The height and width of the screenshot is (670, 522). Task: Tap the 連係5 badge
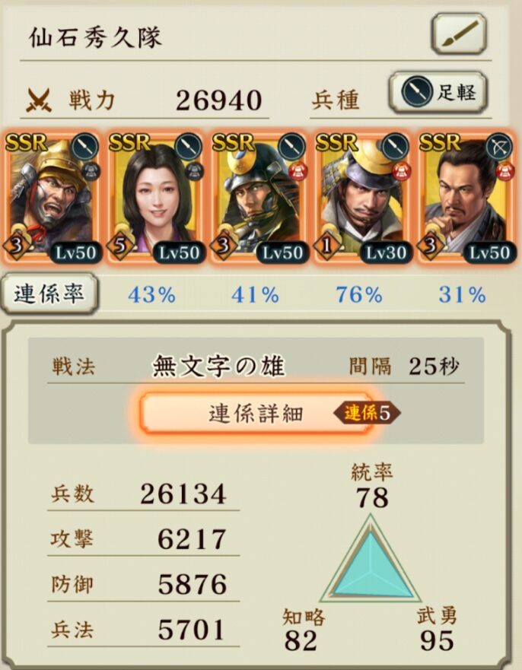(x=368, y=413)
